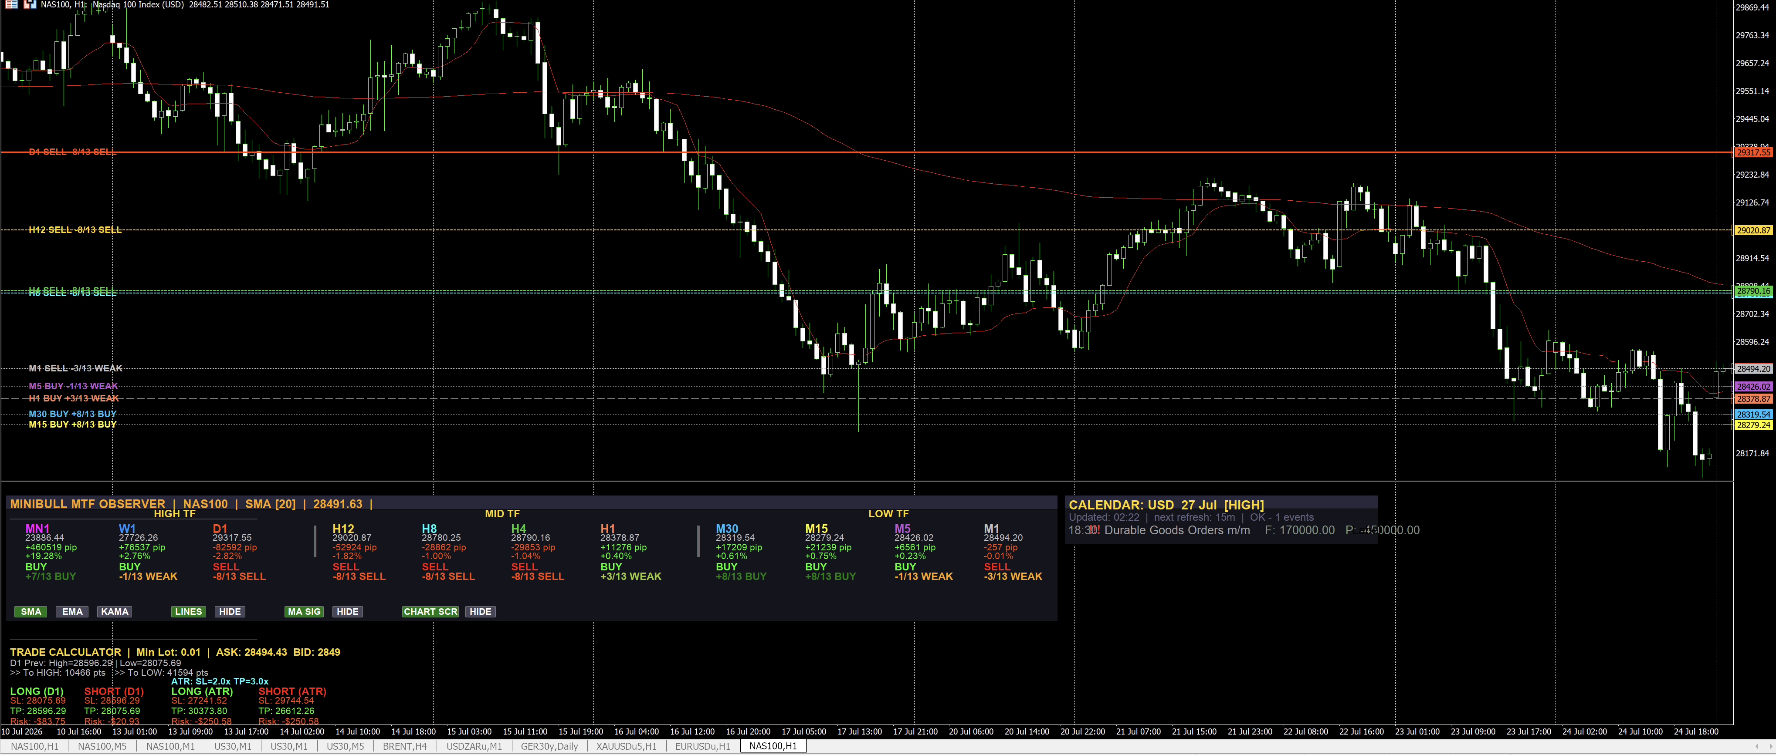Click the active NAS100,H1 tab
Screen dimensions: 1776x755
click(x=773, y=746)
